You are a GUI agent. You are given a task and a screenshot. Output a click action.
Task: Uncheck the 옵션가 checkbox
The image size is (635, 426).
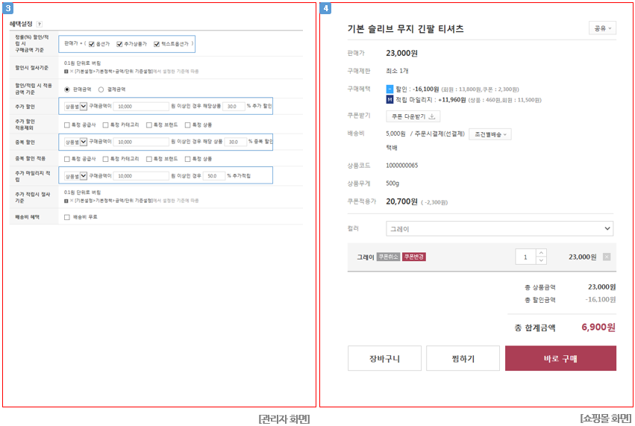[x=92, y=44]
